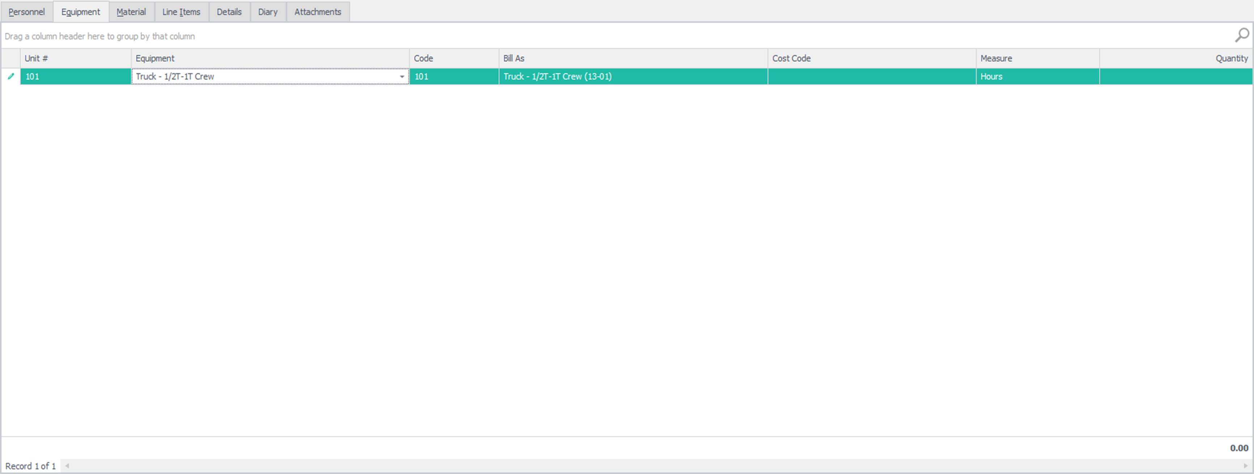Open the Details tab

229,12
